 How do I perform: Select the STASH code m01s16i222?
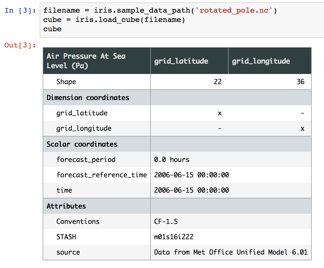[x=173, y=237]
